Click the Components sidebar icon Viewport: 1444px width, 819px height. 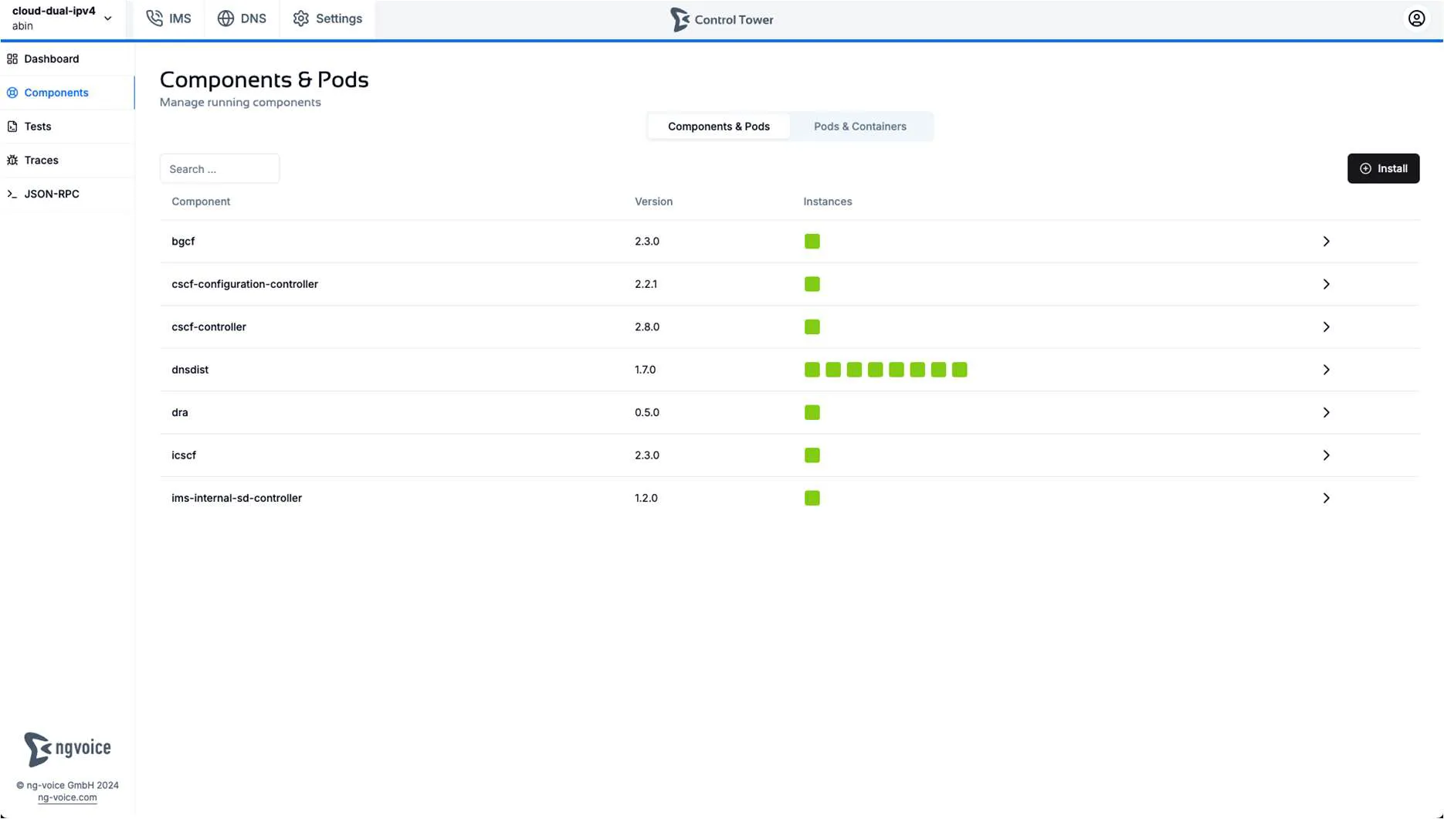point(12,93)
